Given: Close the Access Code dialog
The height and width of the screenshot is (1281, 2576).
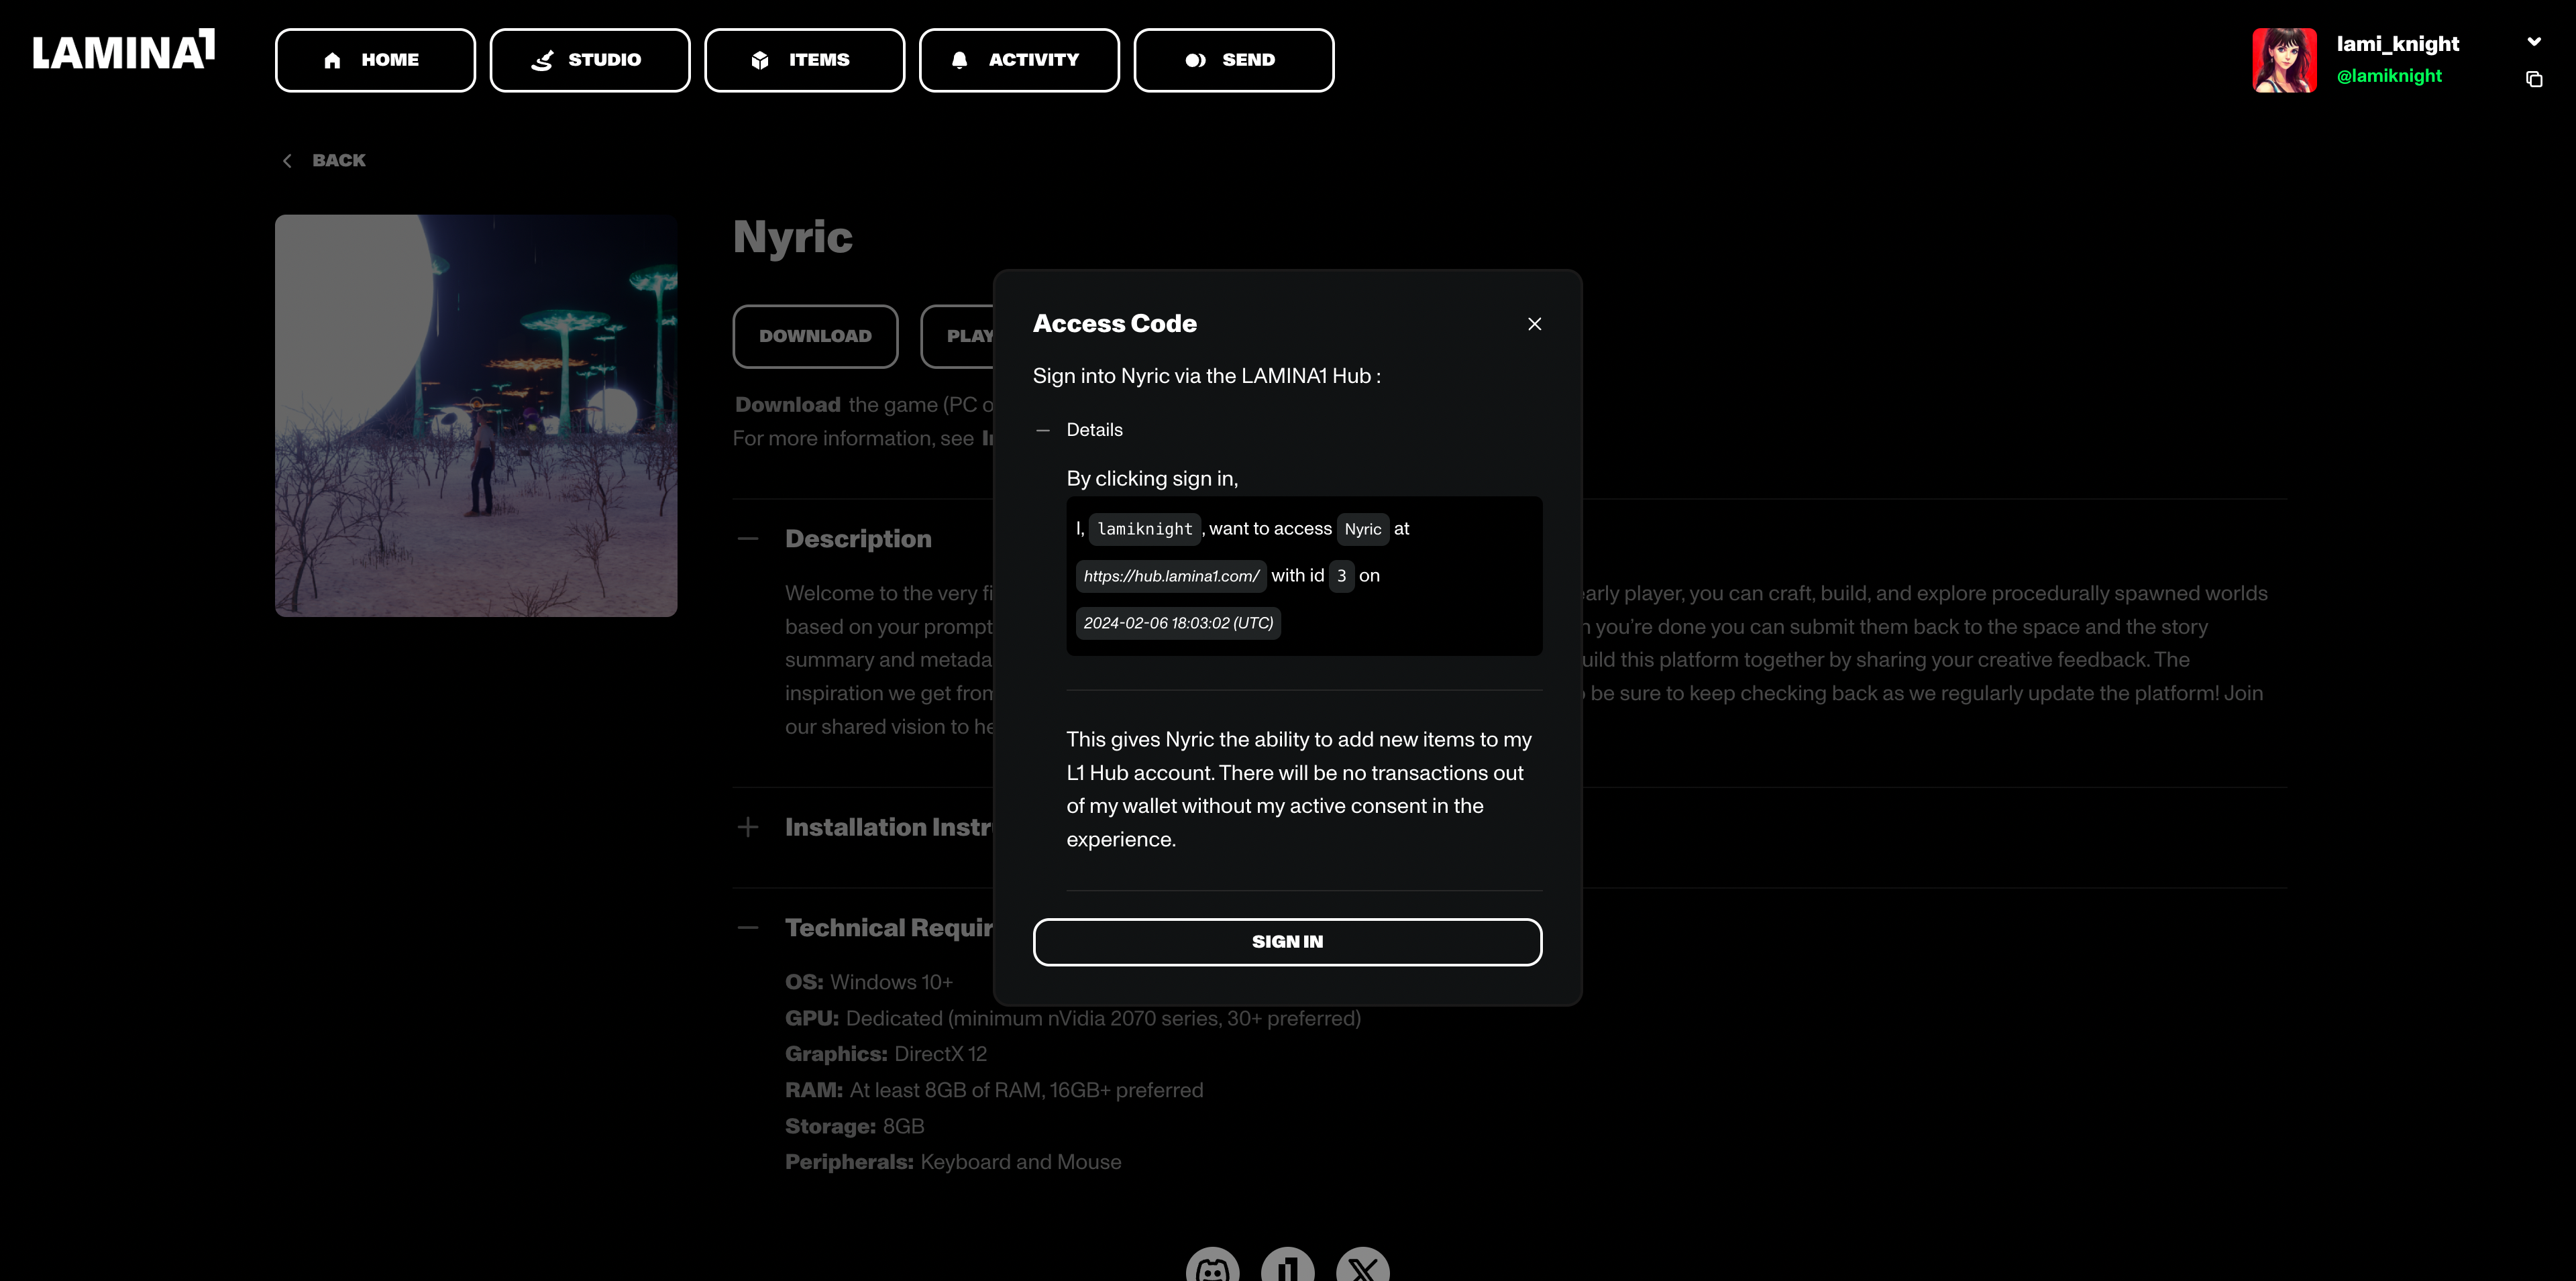Looking at the screenshot, I should click(1535, 324).
